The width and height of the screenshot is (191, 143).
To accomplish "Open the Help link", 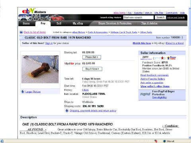I will (182, 13).
